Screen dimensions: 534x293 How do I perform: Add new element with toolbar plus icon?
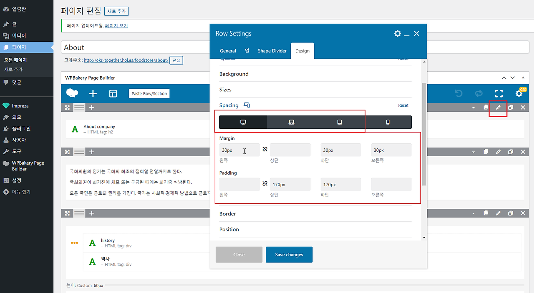(93, 94)
